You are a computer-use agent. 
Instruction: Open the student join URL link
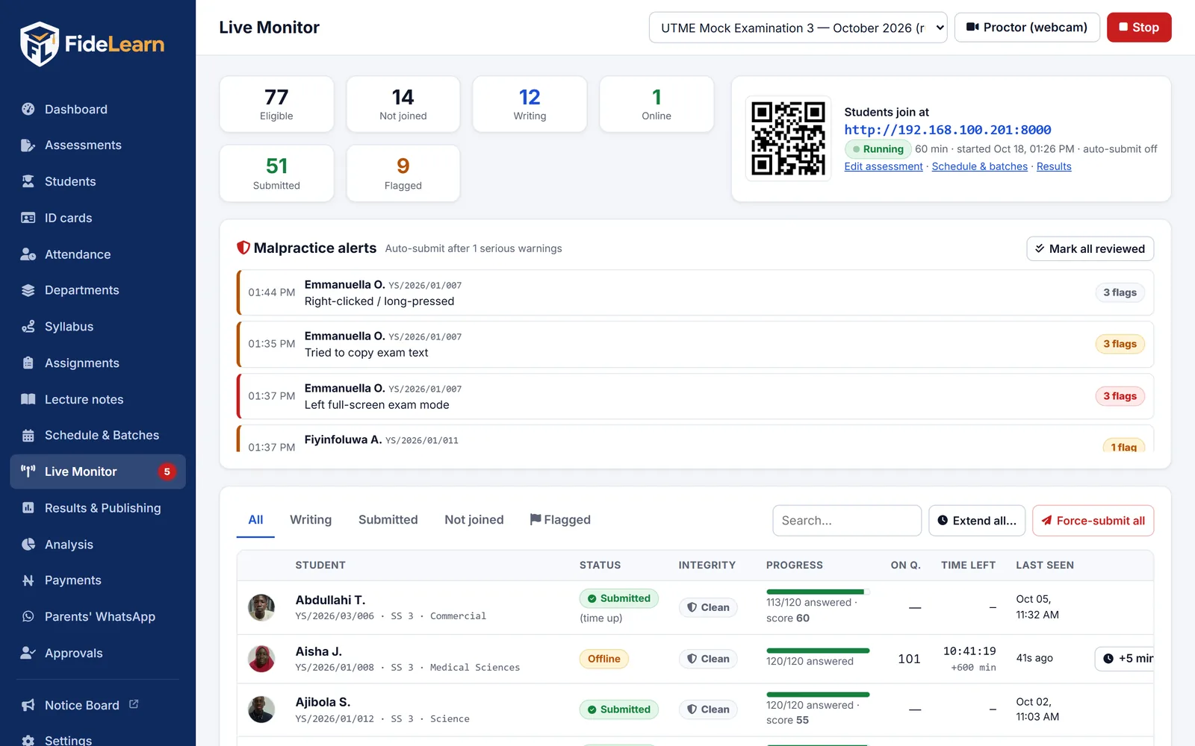click(x=947, y=130)
